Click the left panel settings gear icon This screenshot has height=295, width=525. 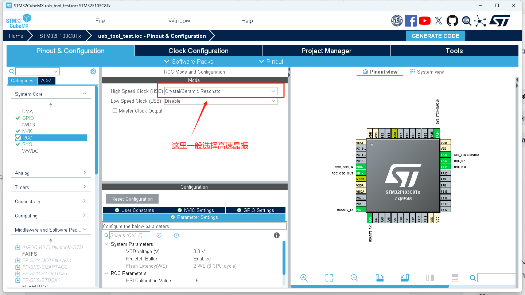[x=93, y=71]
